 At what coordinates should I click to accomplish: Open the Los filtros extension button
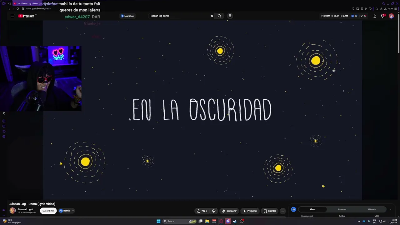coord(127,16)
